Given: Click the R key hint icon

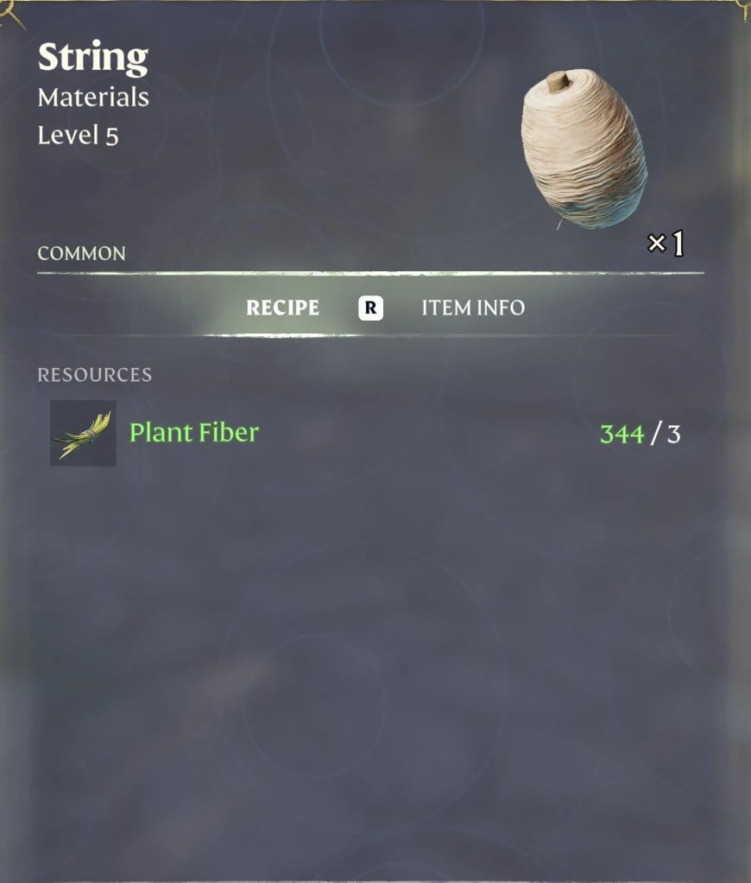Looking at the screenshot, I should pos(370,308).
